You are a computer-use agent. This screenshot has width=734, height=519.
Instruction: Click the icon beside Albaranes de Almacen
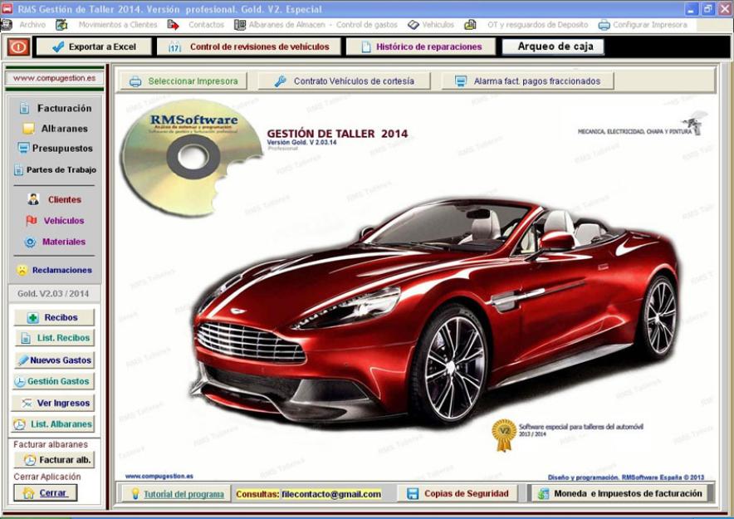(x=240, y=25)
